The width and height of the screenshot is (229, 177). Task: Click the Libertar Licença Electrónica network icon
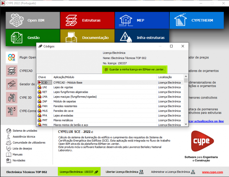pyautogui.click(x=141, y=172)
